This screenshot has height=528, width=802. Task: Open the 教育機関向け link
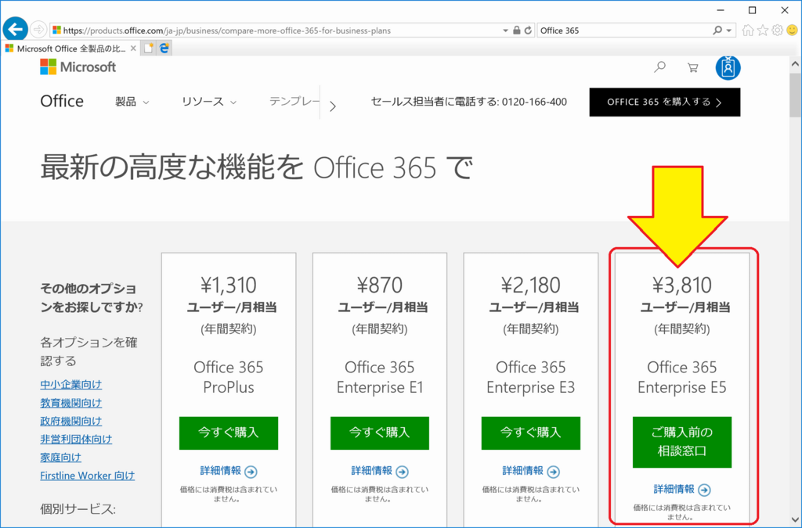[x=71, y=402]
